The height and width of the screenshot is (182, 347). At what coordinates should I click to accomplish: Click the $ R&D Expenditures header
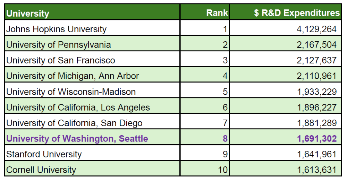pyautogui.click(x=297, y=13)
